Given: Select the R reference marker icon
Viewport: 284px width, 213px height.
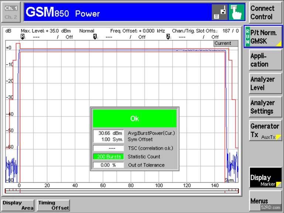Looking at the screenshot, I should click(23, 37).
